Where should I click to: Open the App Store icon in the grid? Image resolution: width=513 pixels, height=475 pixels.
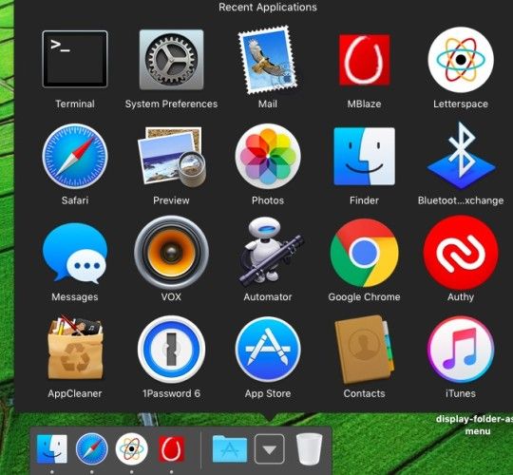tap(268, 349)
